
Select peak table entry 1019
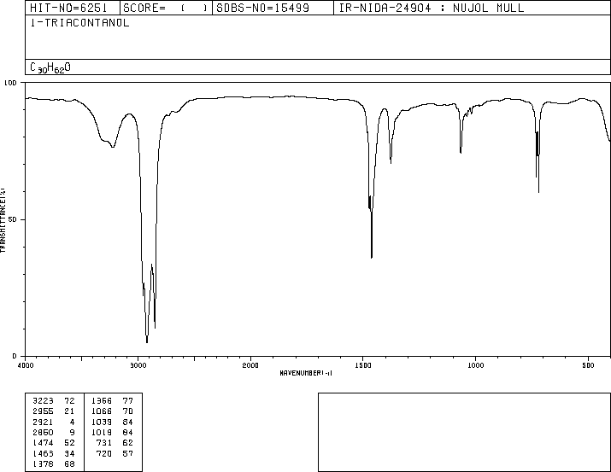(102, 432)
